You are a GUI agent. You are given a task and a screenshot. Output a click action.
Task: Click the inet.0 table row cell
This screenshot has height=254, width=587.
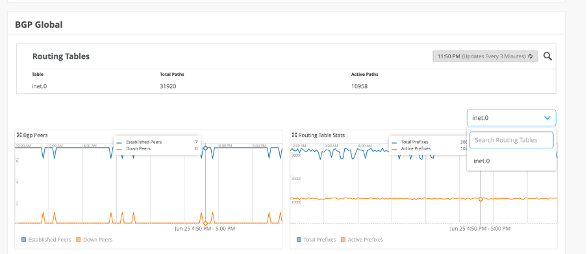(x=40, y=86)
